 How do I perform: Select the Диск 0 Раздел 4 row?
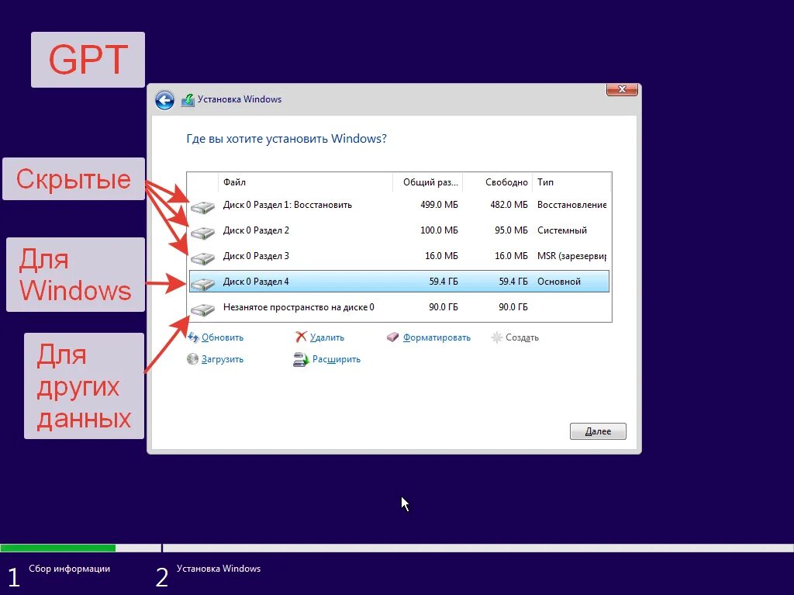click(399, 282)
